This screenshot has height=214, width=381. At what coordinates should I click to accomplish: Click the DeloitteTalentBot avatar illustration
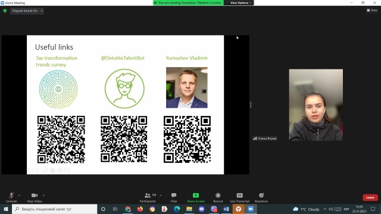coord(124,89)
